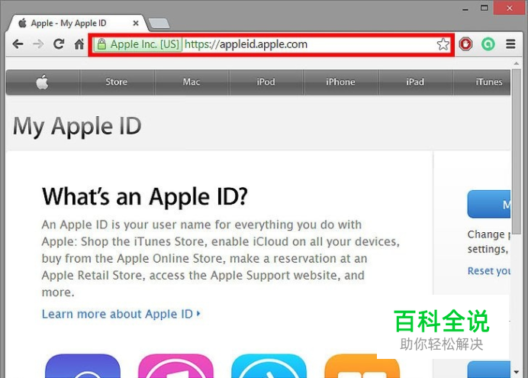528x378 pixels.
Task: Open the Store navigation item
Action: (x=117, y=82)
